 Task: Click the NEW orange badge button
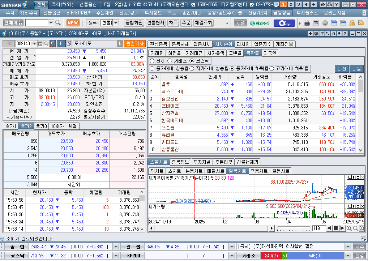73,23
